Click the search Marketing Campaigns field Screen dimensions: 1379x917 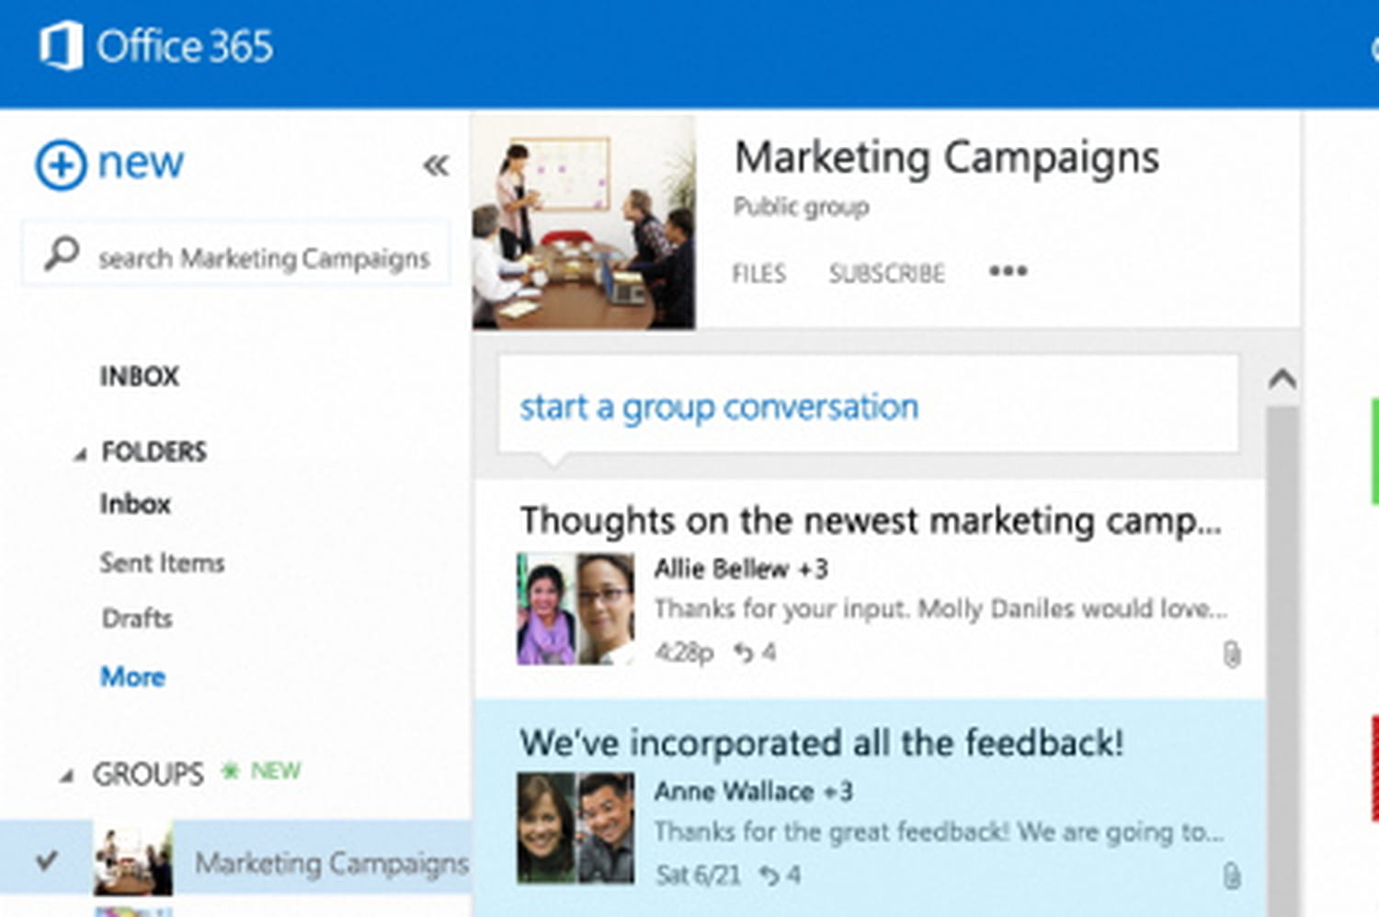264,258
